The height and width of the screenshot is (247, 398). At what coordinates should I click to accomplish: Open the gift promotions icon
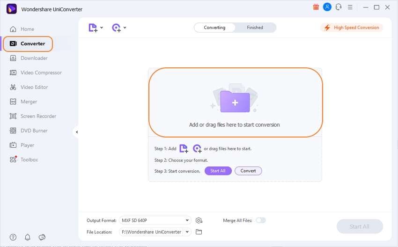(x=316, y=7)
